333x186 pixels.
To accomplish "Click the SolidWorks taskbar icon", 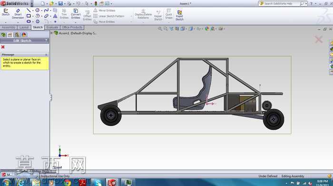I will (x=112, y=182).
